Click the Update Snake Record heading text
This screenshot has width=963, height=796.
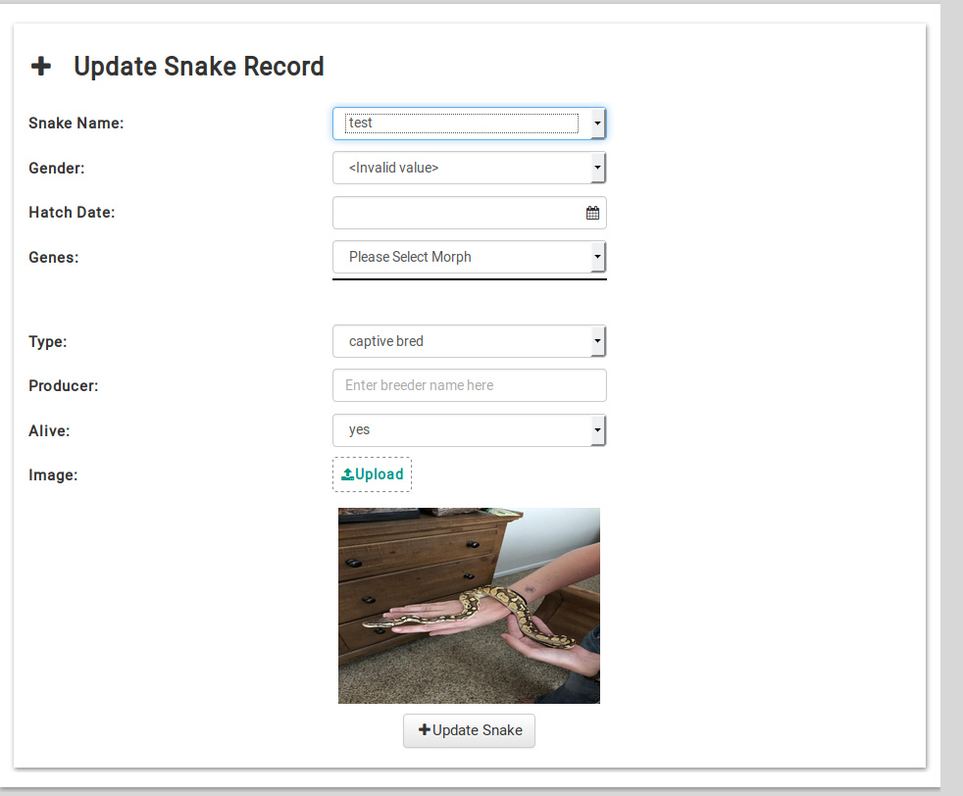[198, 67]
